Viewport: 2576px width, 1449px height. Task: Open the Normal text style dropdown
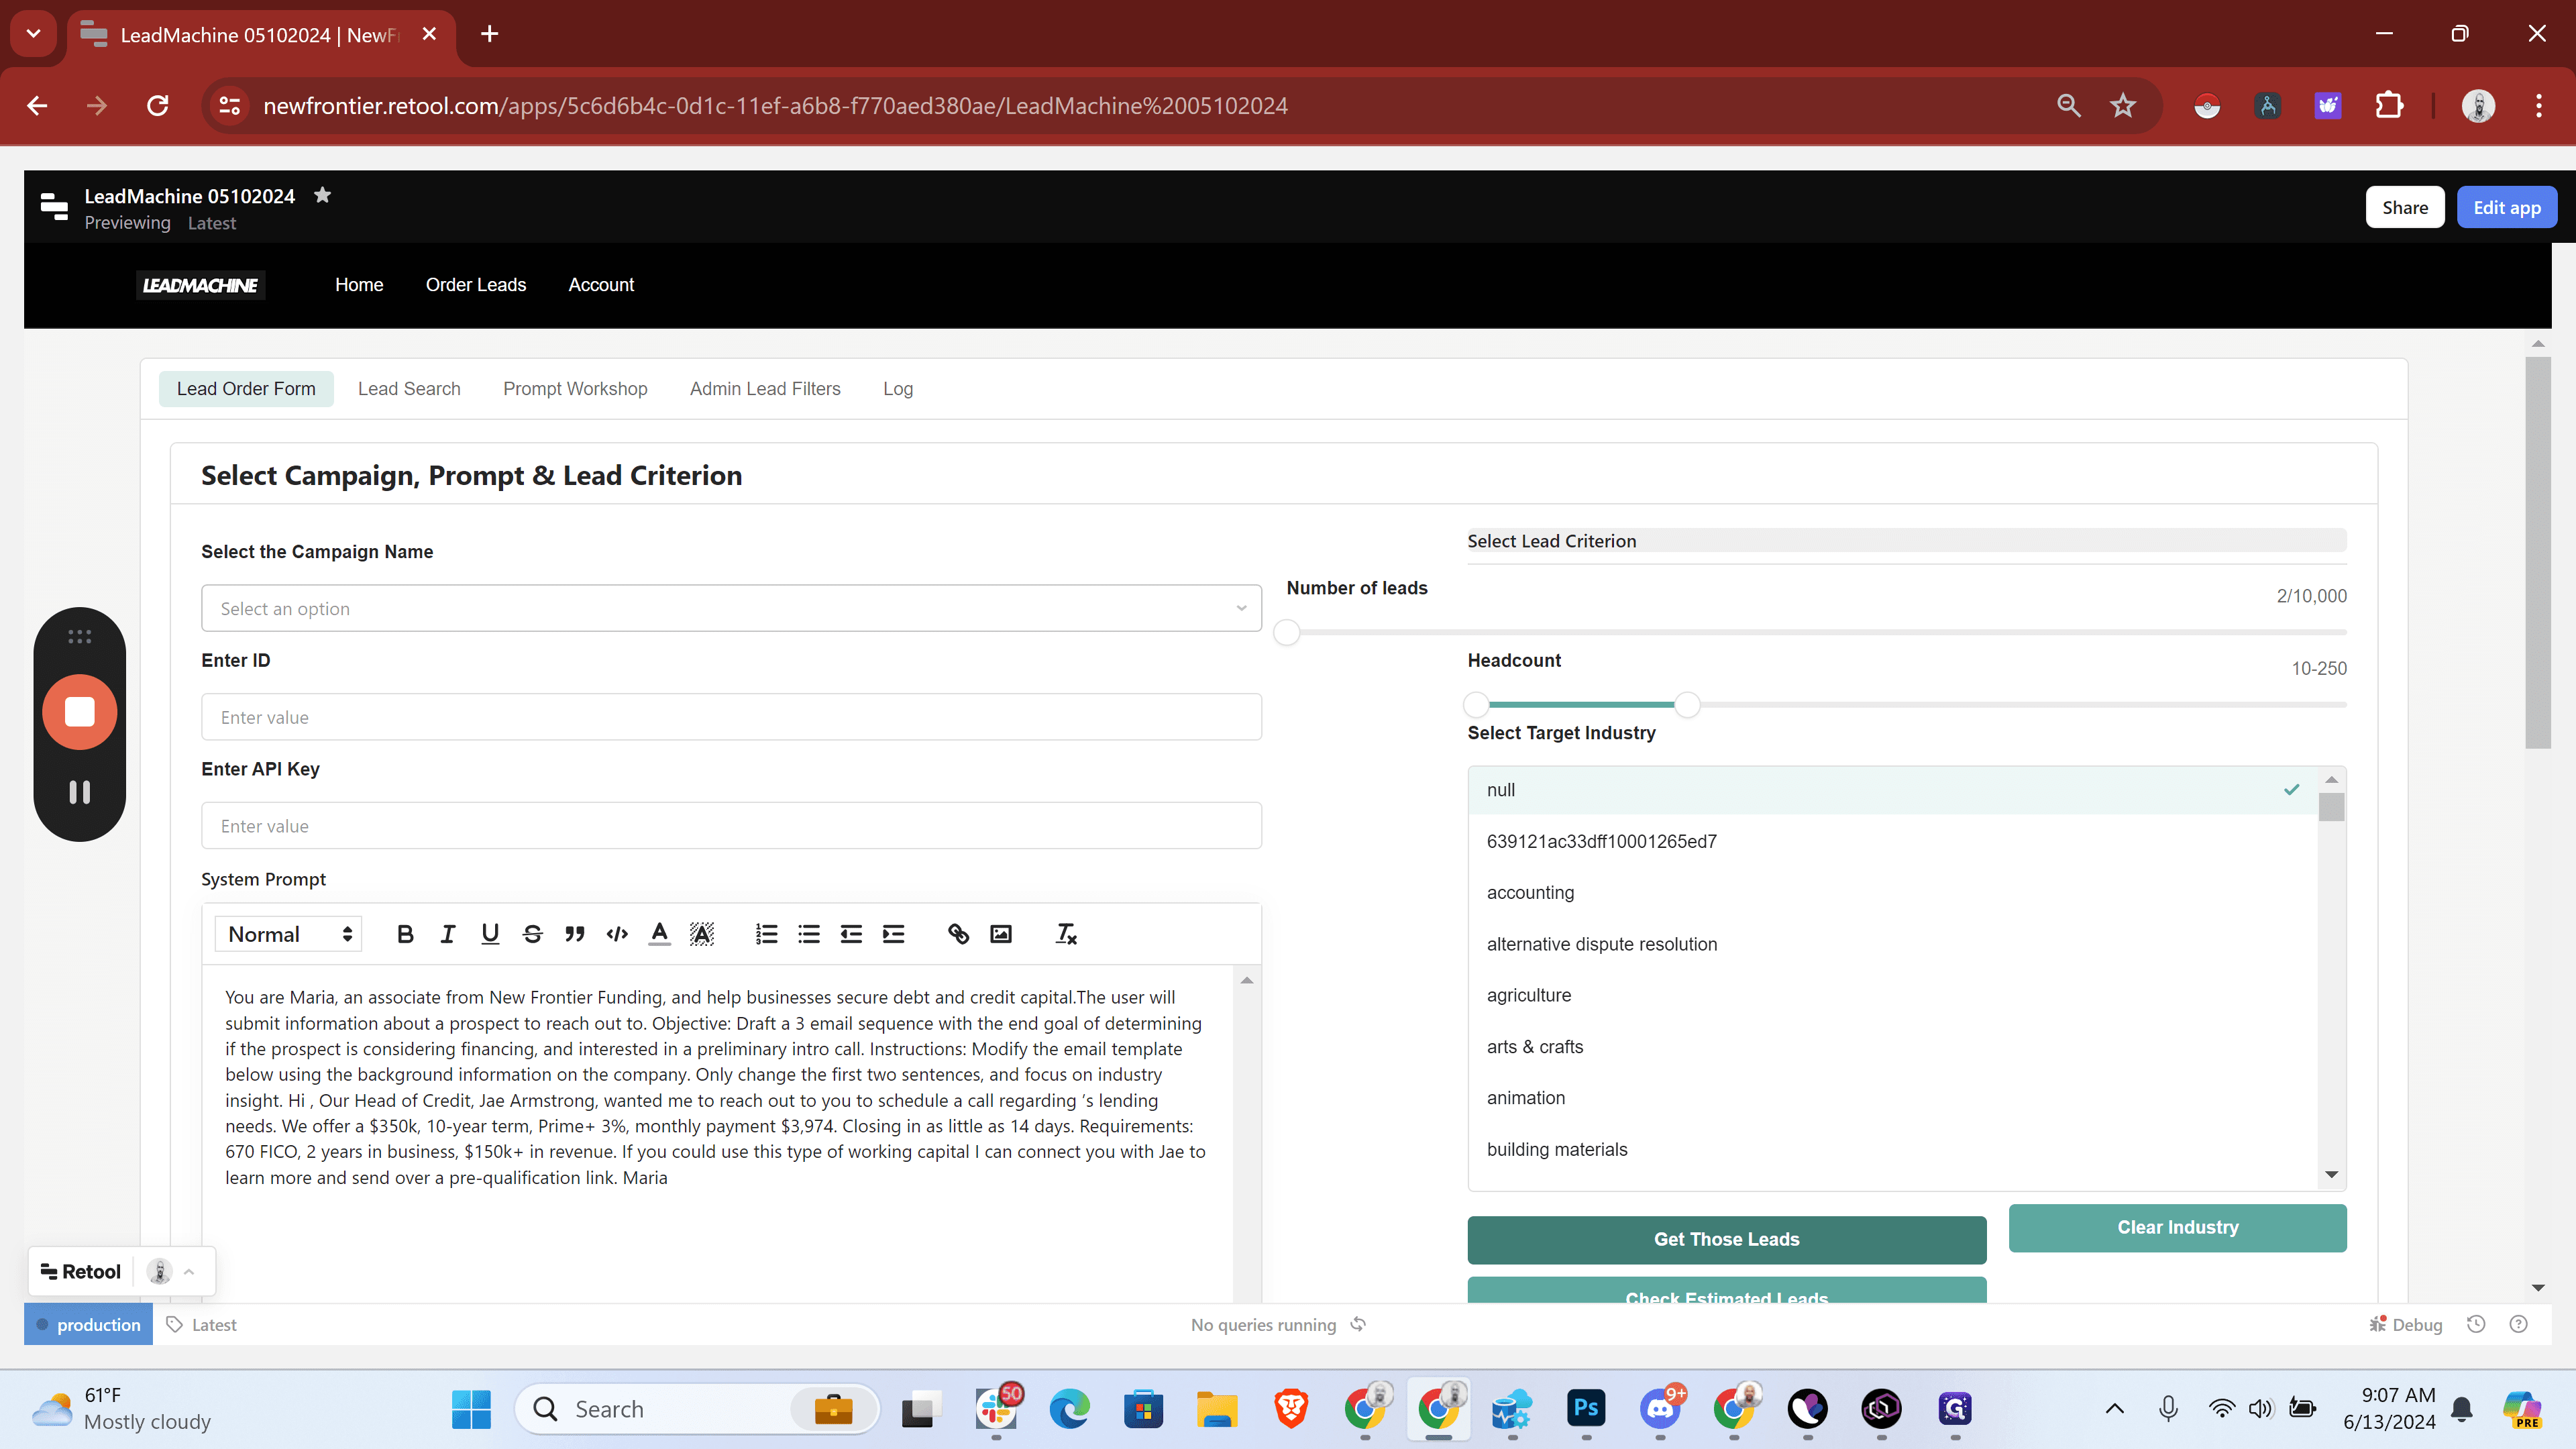click(288, 934)
